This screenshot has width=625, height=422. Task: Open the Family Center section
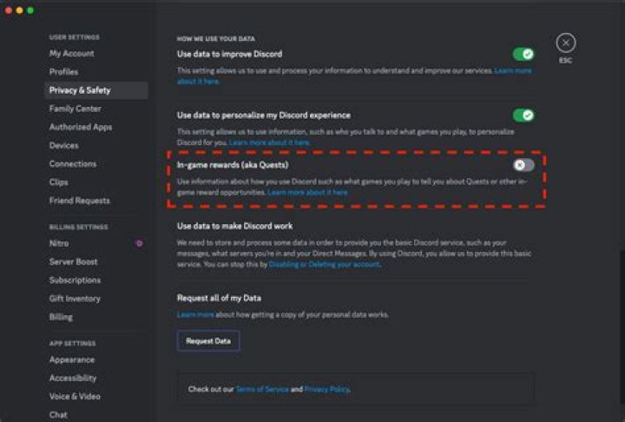75,109
